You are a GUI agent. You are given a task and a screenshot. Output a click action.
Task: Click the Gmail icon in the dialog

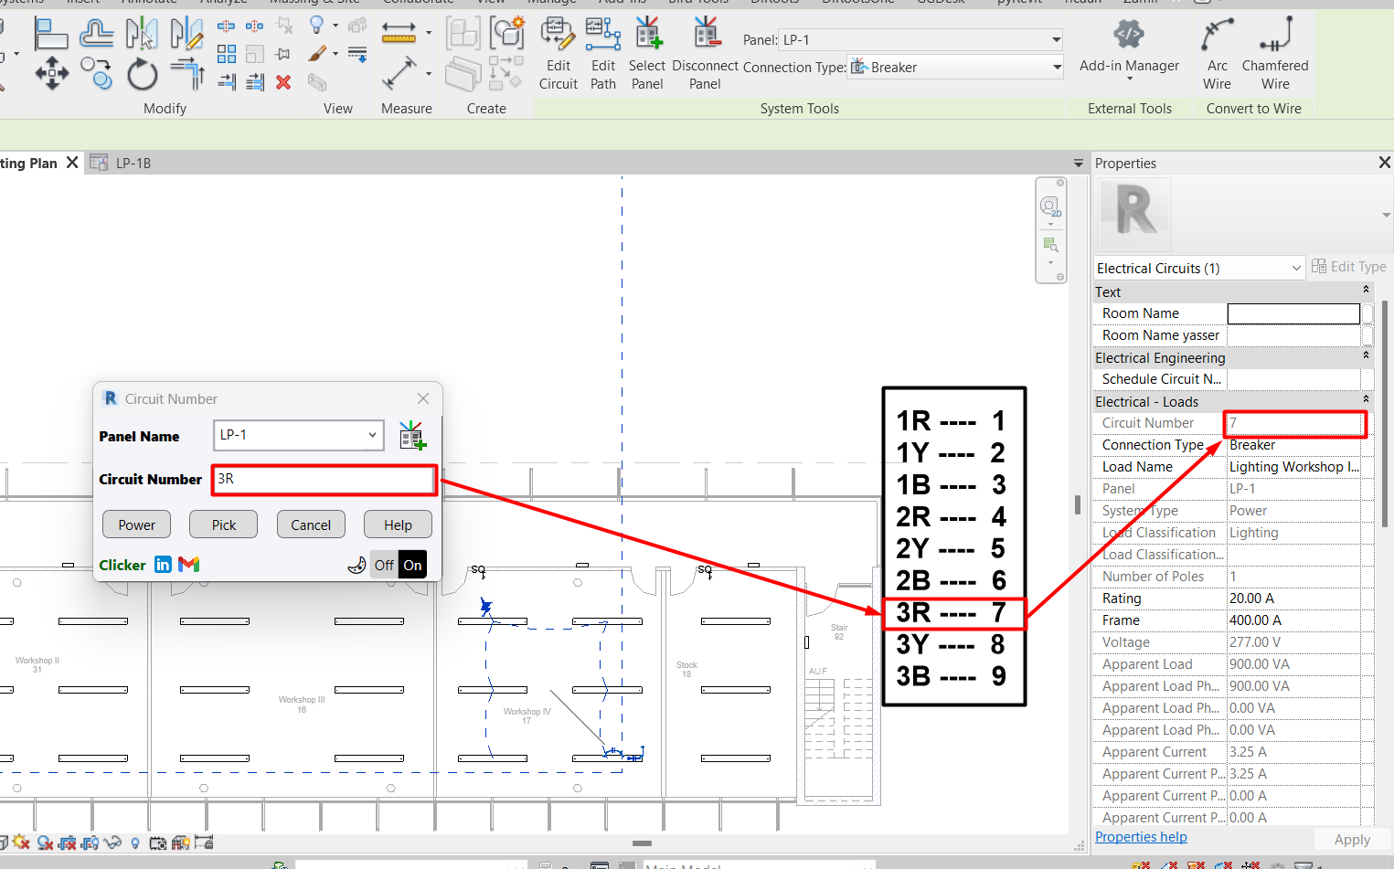point(189,565)
